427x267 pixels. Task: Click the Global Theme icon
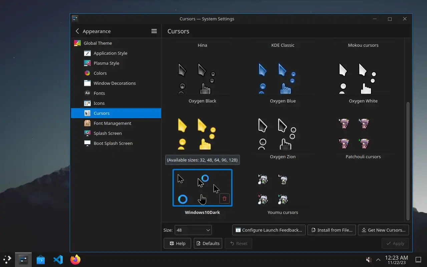77,43
